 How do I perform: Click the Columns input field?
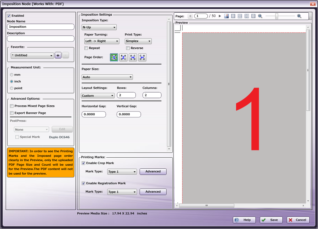(x=152, y=95)
